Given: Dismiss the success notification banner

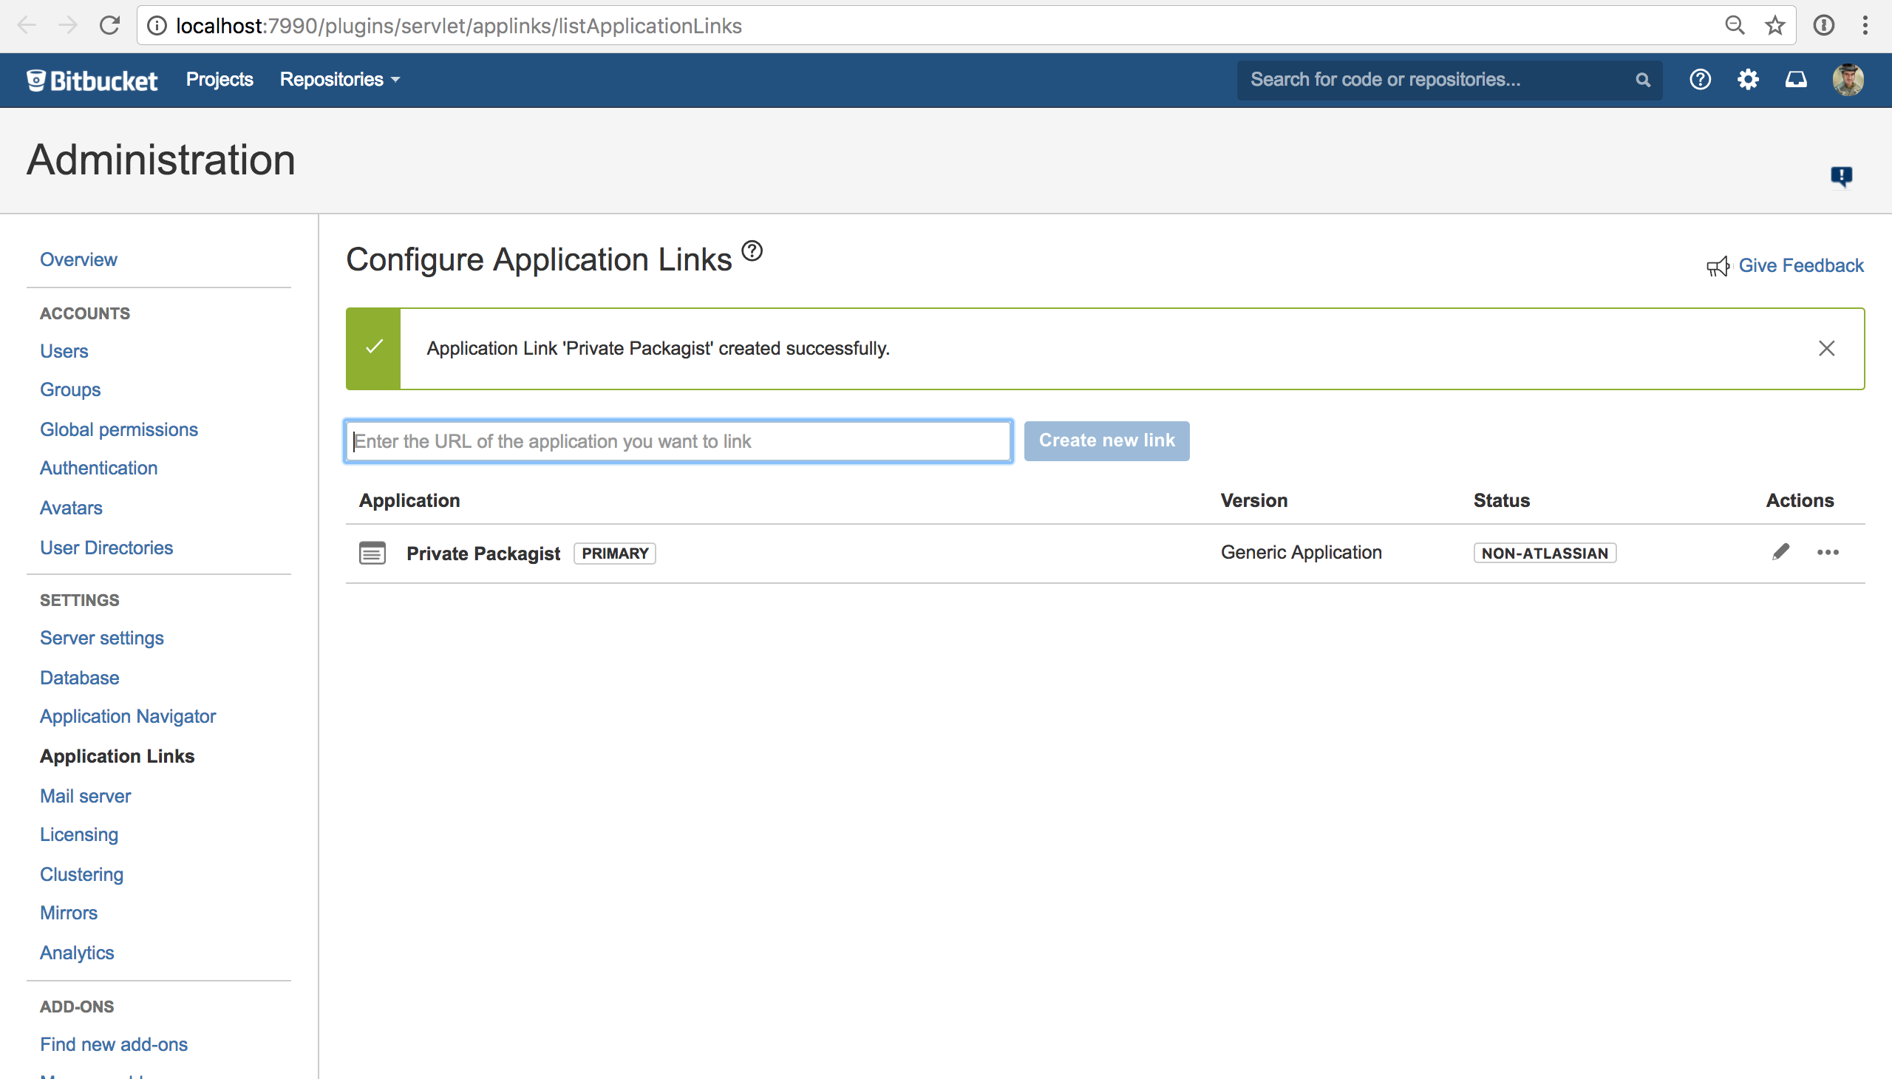Looking at the screenshot, I should coord(1827,347).
